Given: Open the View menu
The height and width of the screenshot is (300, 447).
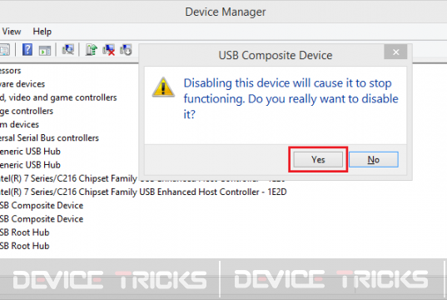Looking at the screenshot, I should pyautogui.click(x=12, y=32).
